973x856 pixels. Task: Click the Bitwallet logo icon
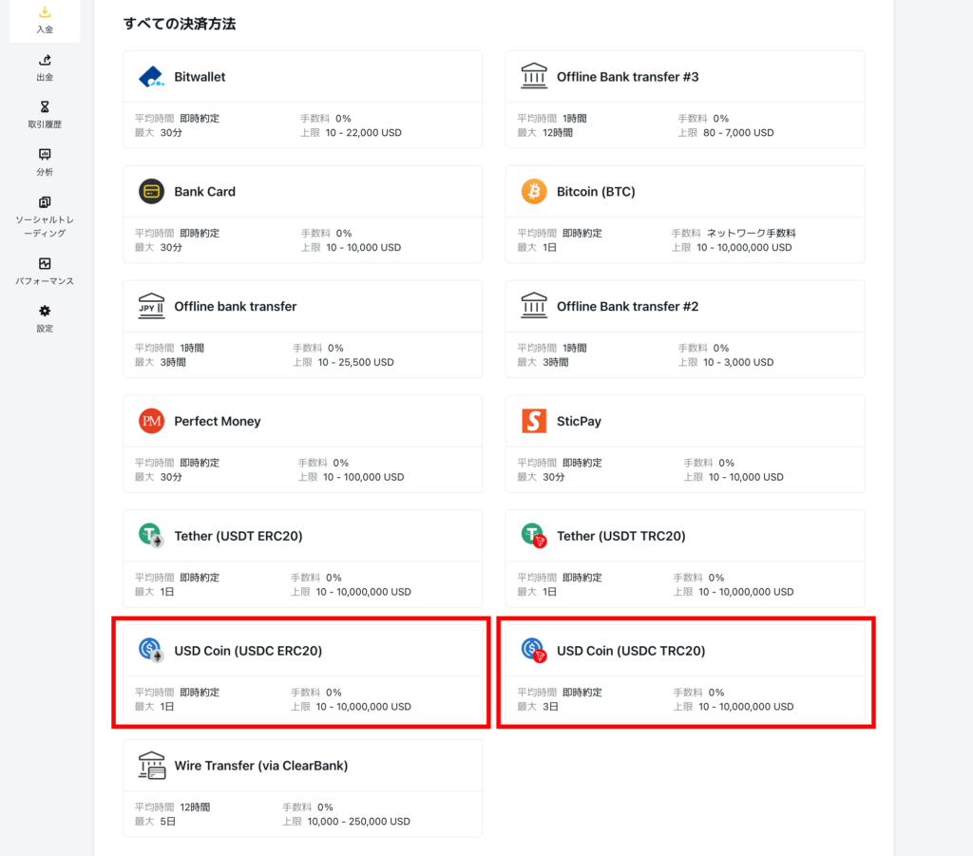[151, 77]
